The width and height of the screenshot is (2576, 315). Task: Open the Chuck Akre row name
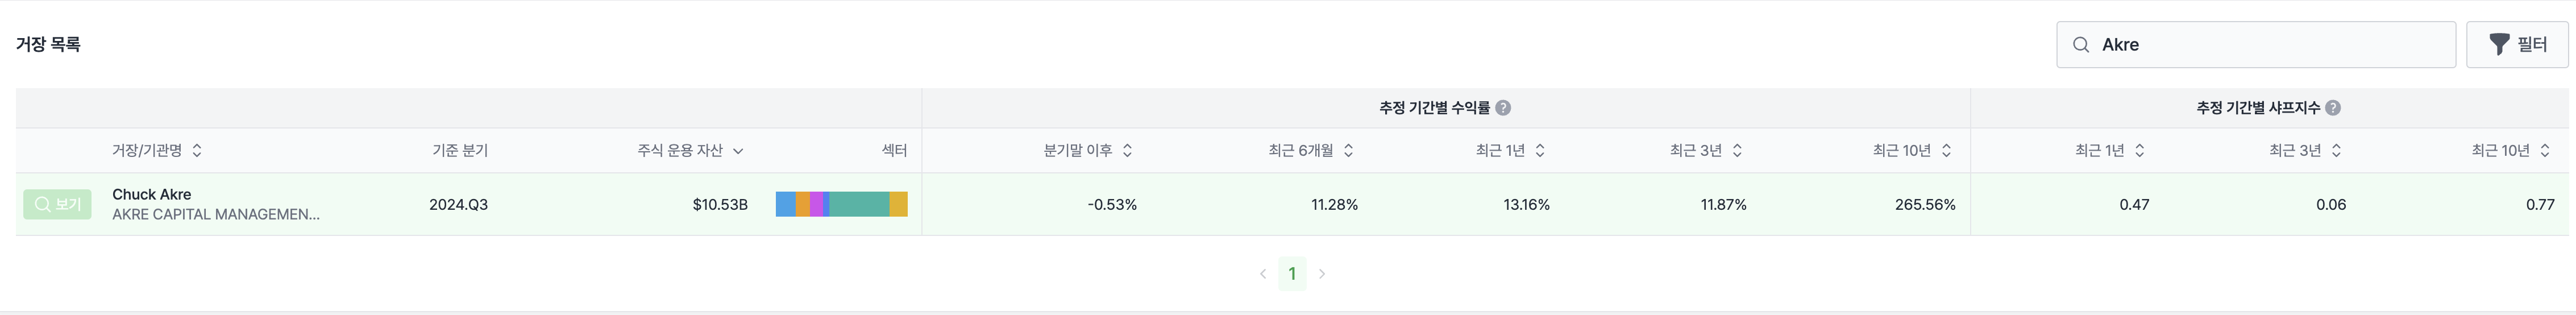click(x=151, y=194)
